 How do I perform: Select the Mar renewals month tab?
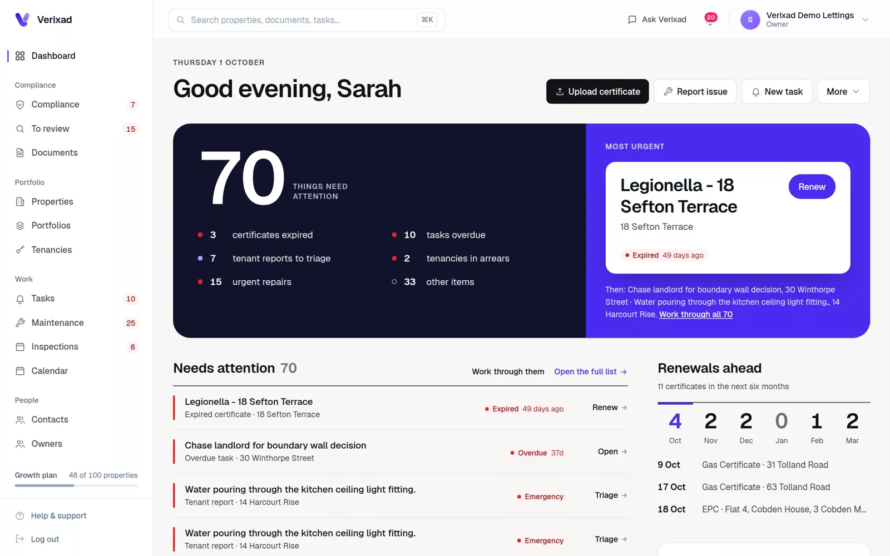pyautogui.click(x=852, y=428)
